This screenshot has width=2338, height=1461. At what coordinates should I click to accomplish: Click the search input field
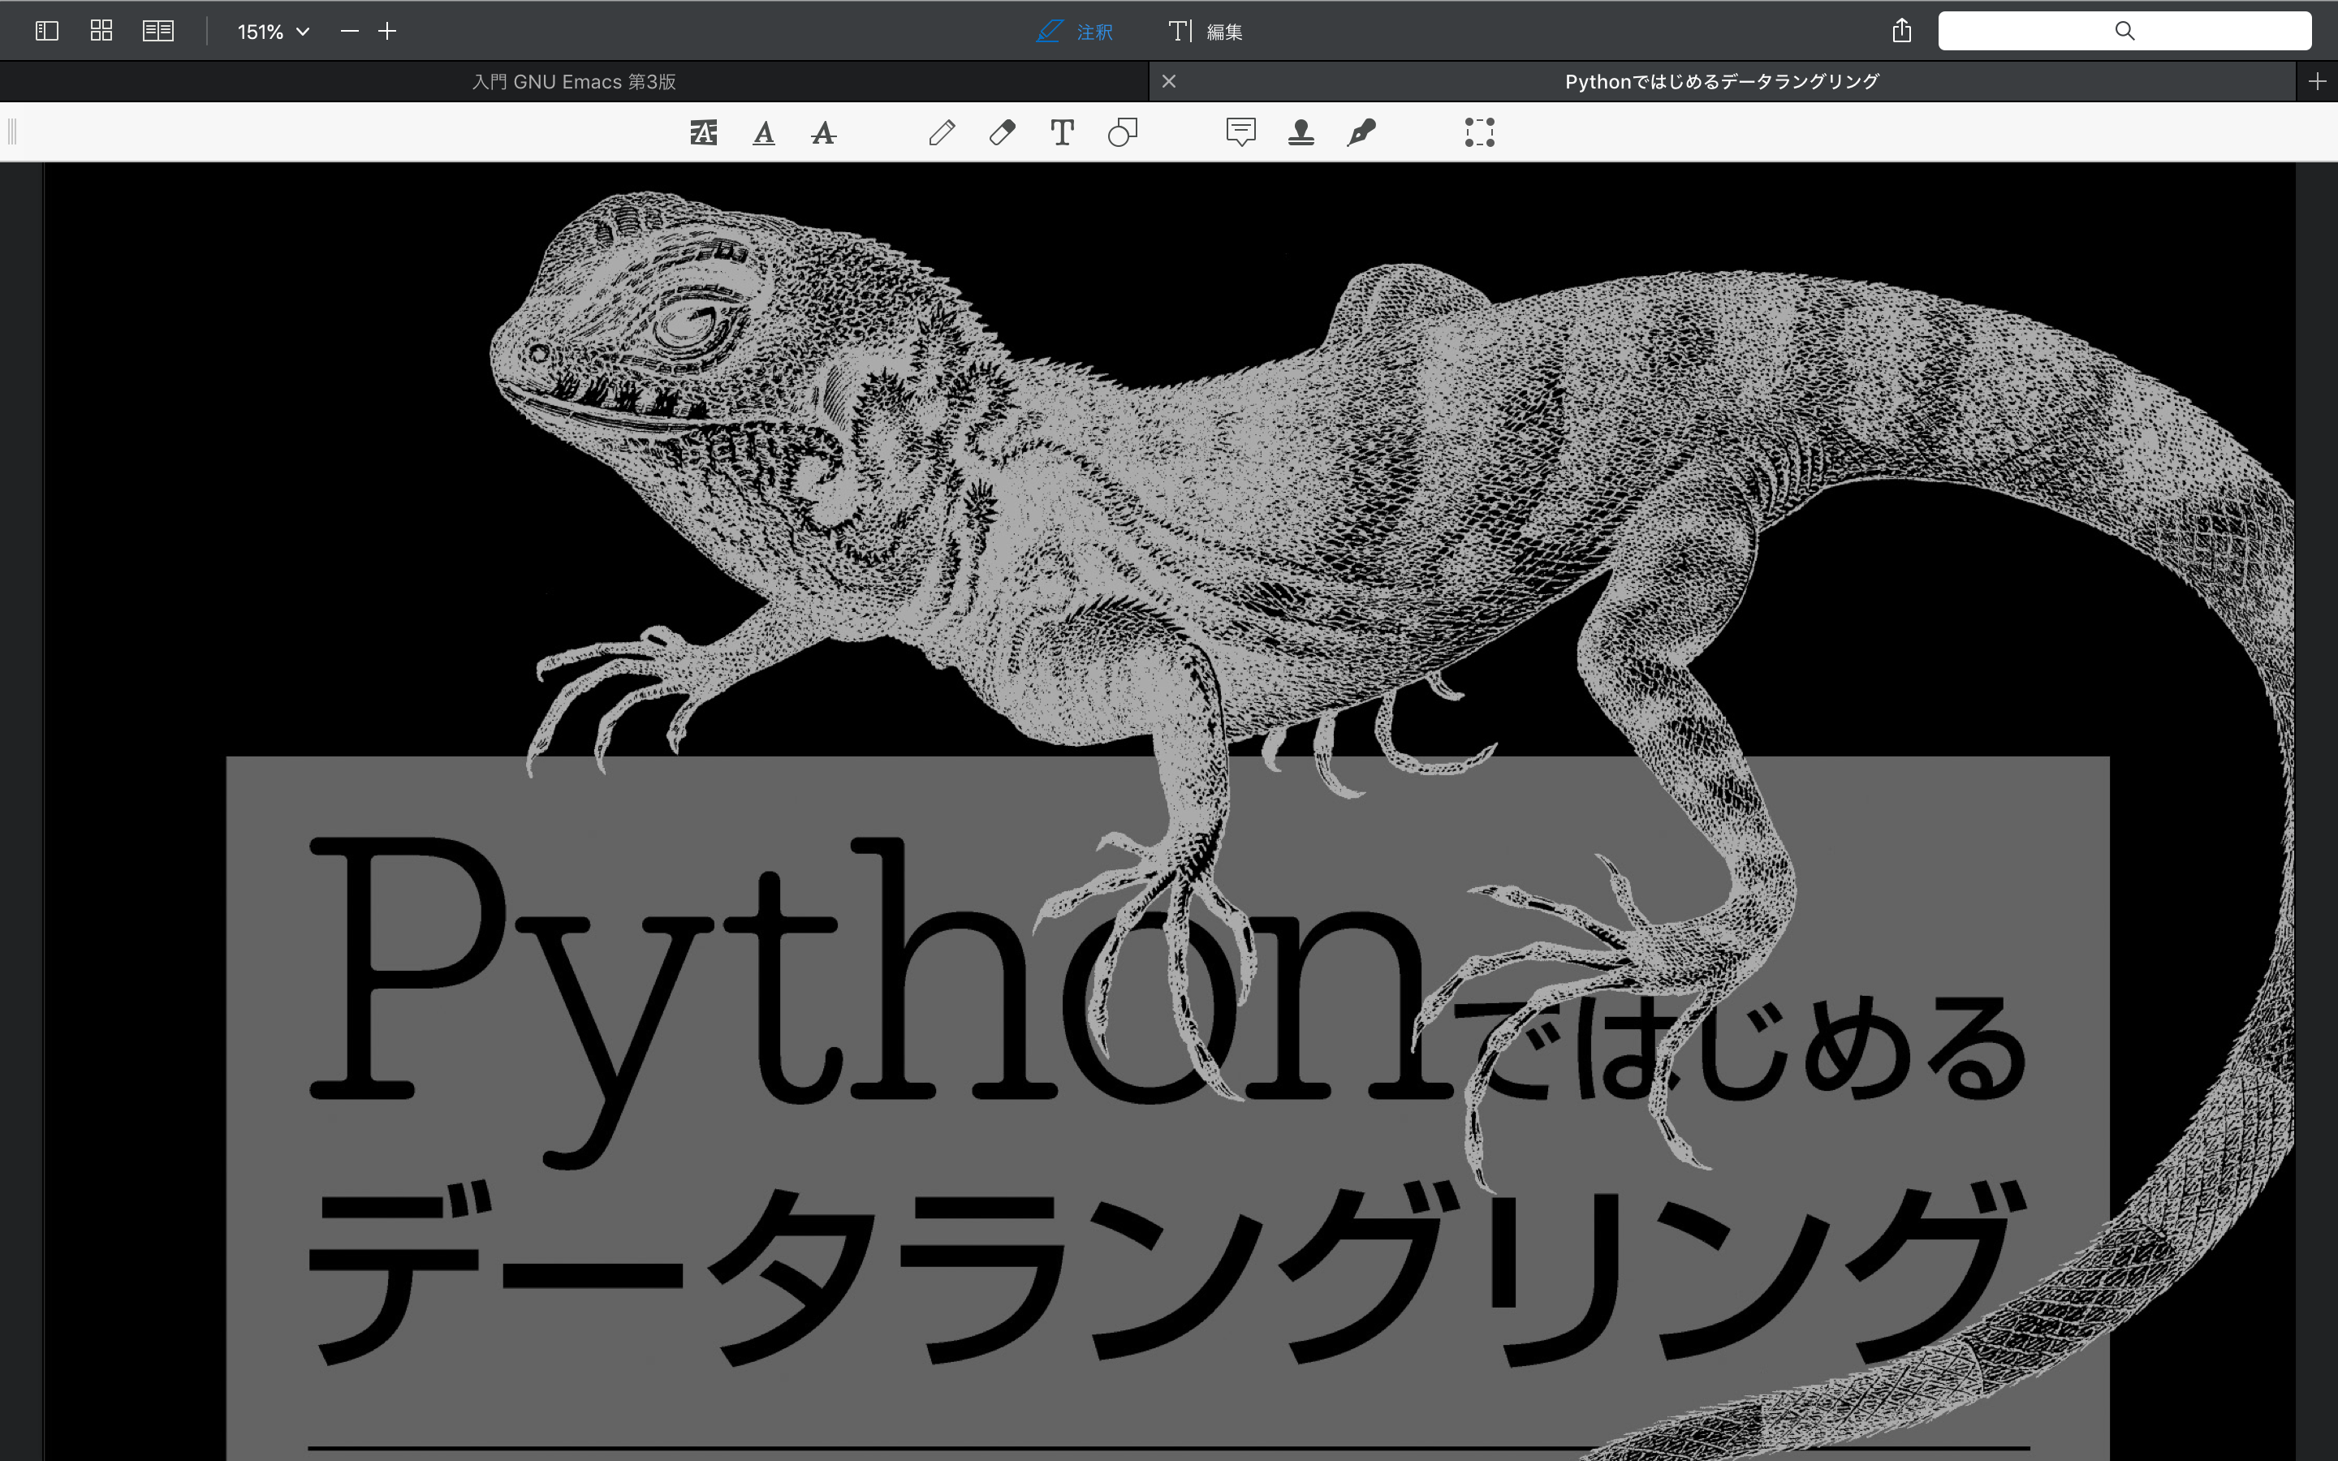[x=2124, y=31]
